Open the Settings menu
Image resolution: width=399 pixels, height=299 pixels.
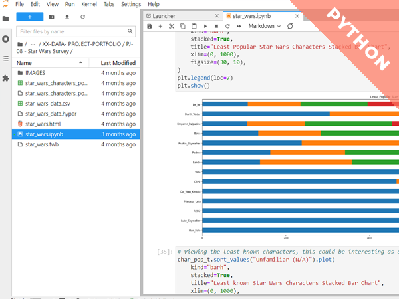tap(131, 4)
